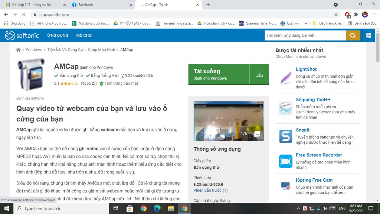Click the Tải xuống download button
Image resolution: width=380 pixels, height=214 pixels.
(x=229, y=74)
